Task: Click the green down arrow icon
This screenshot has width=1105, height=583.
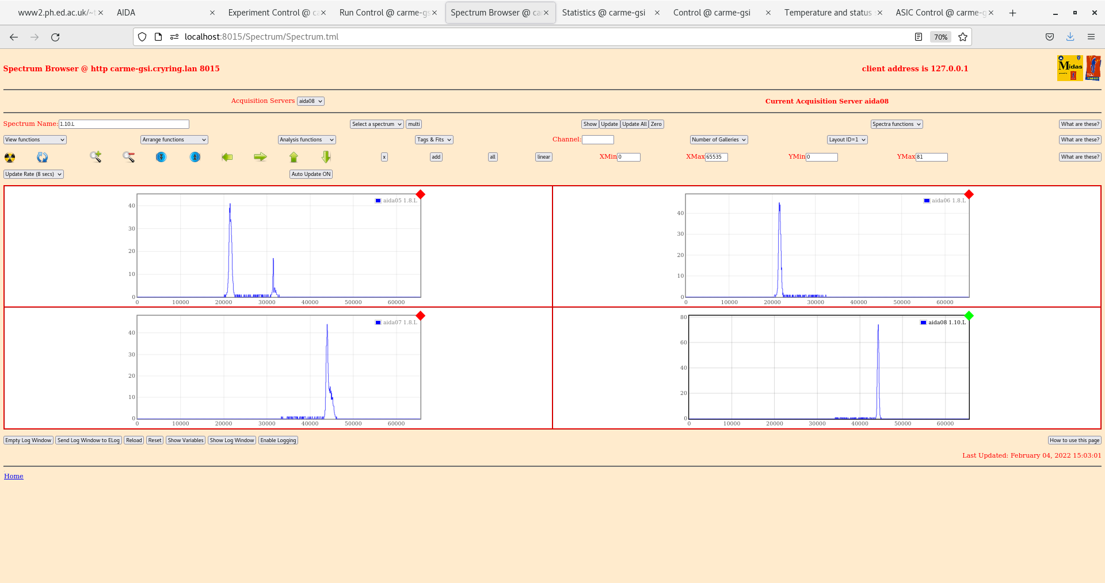Action: click(x=326, y=157)
